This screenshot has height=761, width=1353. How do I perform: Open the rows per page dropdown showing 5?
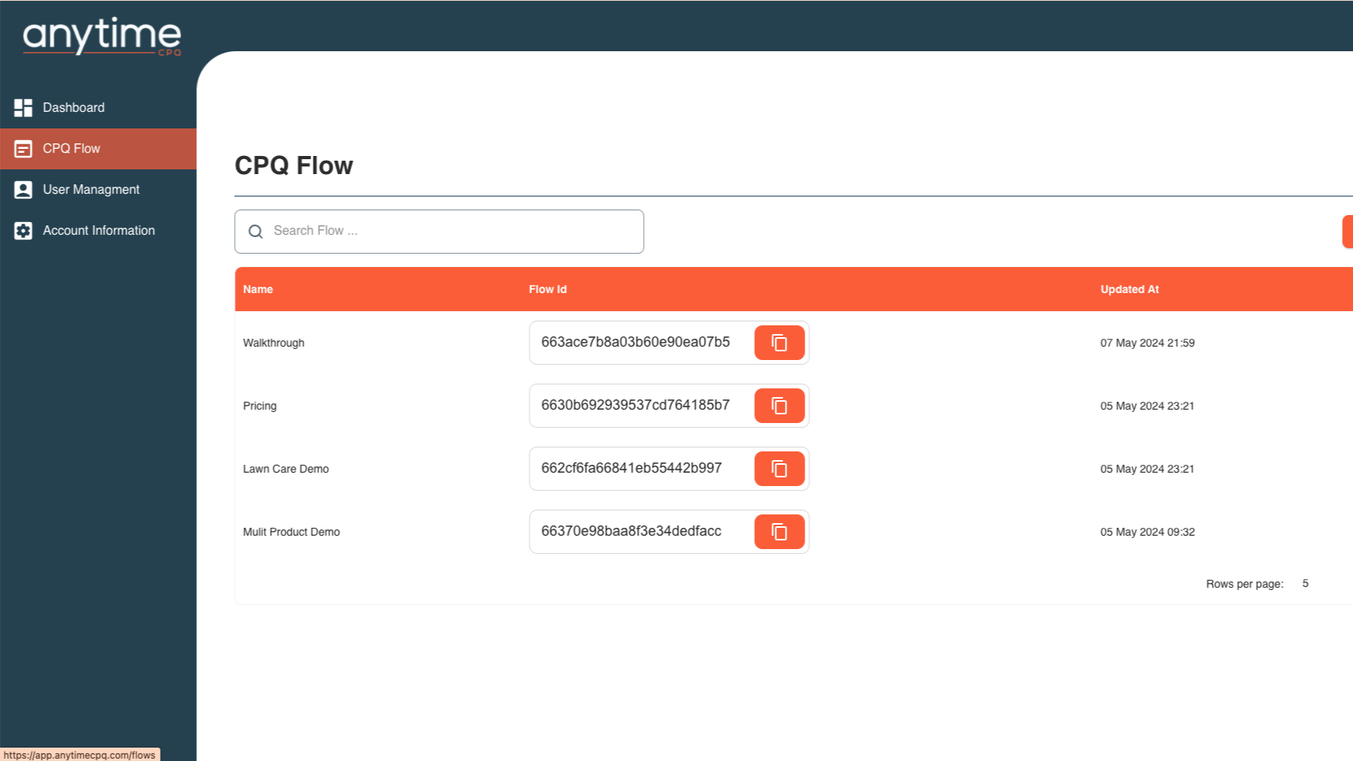[x=1306, y=584]
